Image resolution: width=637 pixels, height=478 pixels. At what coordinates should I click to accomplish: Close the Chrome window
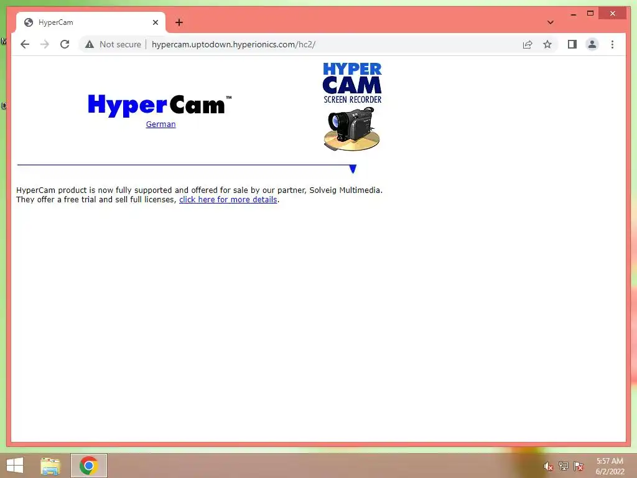click(613, 14)
